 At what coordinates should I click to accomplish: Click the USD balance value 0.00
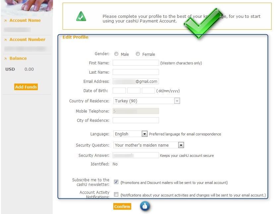point(29,69)
